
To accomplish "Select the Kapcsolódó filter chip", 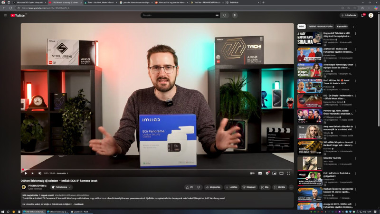I will coord(342,27).
